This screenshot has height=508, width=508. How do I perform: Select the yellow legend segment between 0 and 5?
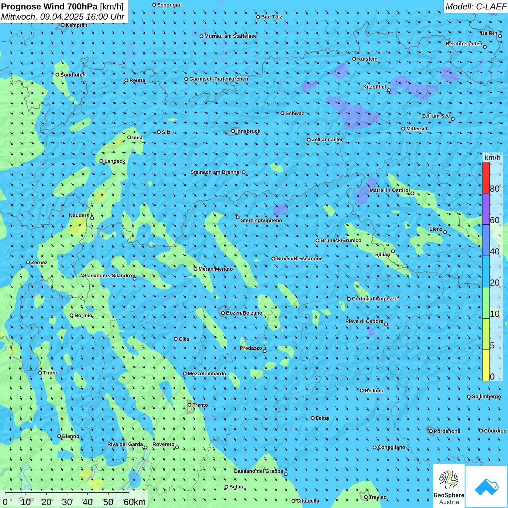(x=486, y=365)
